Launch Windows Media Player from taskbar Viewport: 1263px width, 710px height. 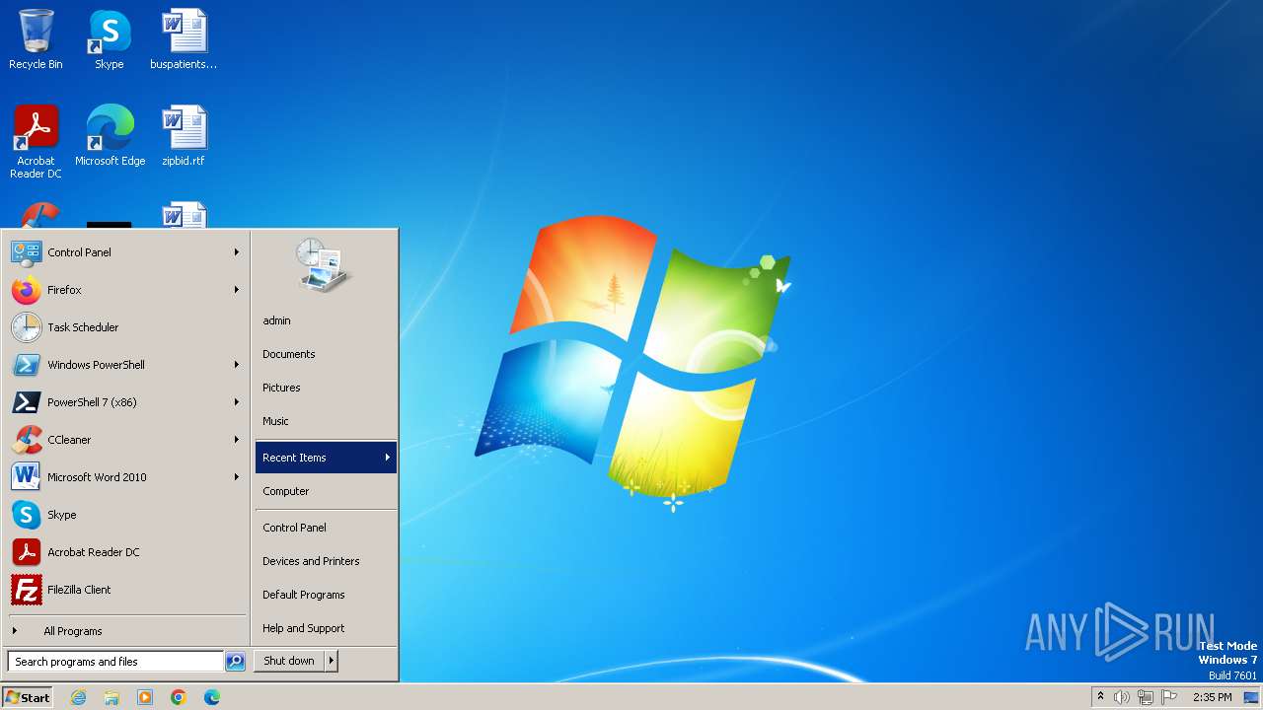click(x=145, y=697)
